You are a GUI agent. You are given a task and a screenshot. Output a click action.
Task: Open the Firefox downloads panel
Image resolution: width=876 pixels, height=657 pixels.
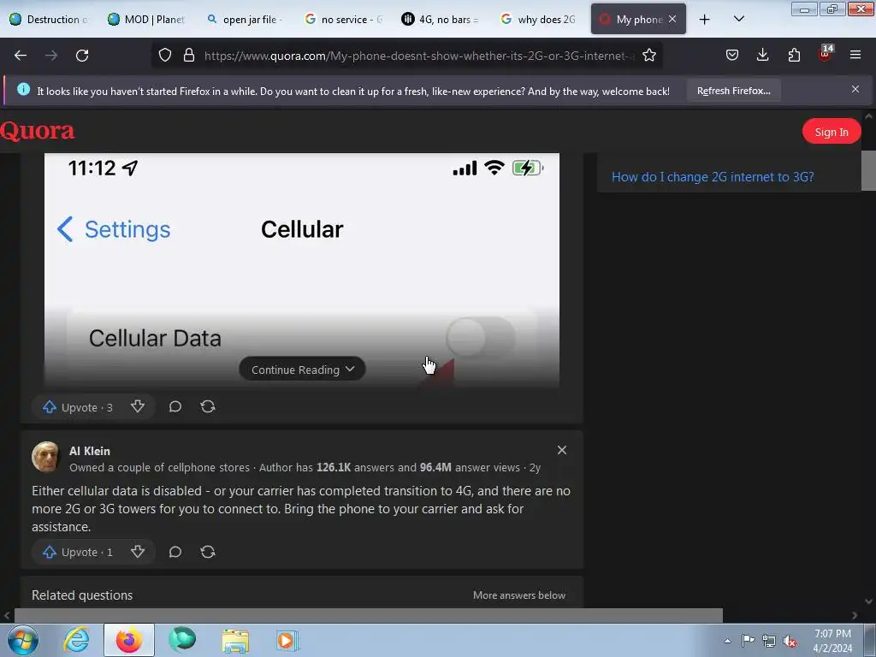click(762, 56)
